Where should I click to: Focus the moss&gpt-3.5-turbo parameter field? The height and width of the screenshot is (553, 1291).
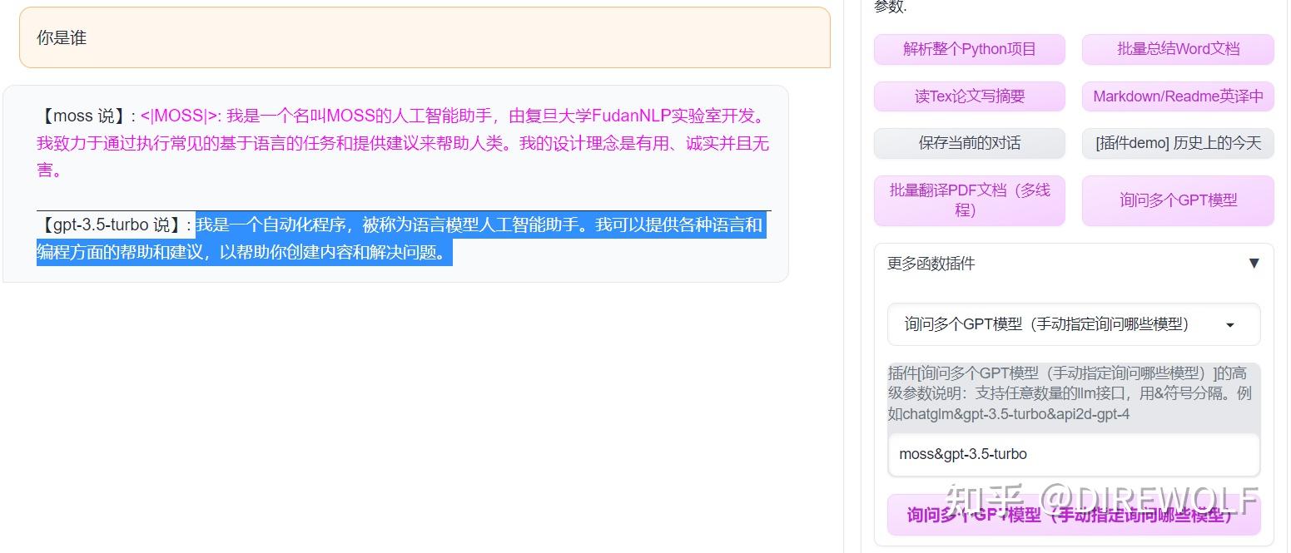tap(1074, 455)
